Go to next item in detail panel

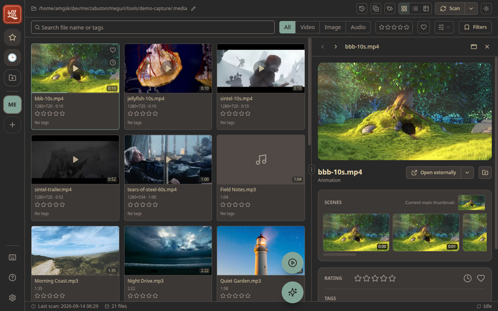336,47
